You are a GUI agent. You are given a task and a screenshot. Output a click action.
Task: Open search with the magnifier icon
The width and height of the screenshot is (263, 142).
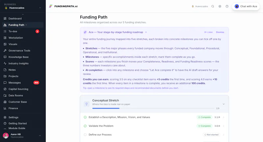pyautogui.click(x=213, y=6)
